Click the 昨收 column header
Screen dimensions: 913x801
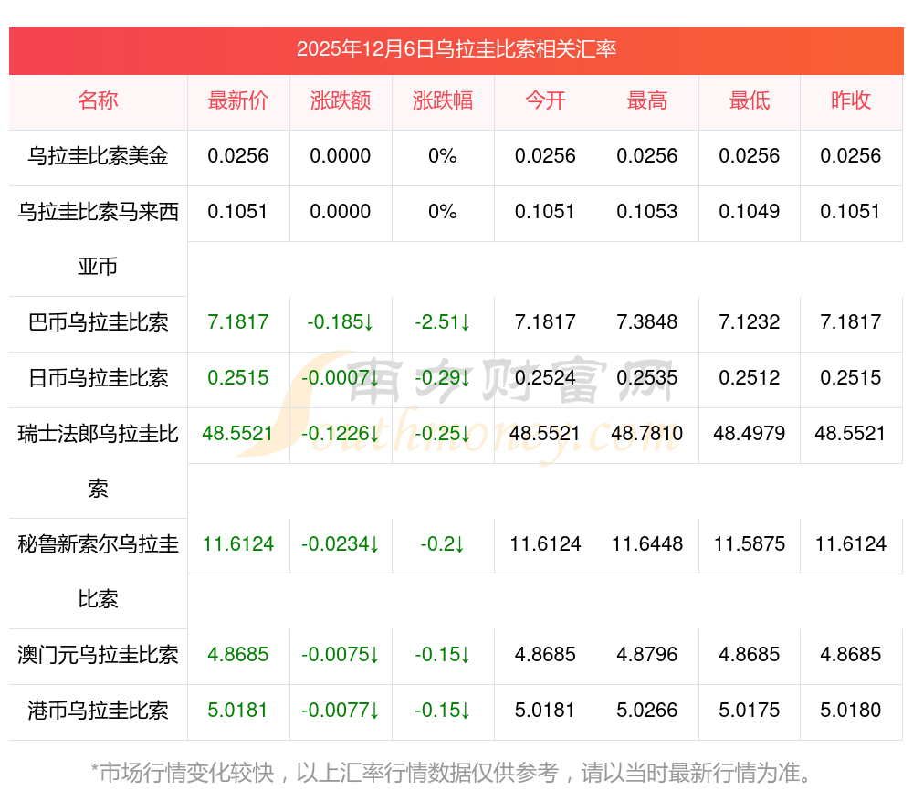[x=851, y=100]
